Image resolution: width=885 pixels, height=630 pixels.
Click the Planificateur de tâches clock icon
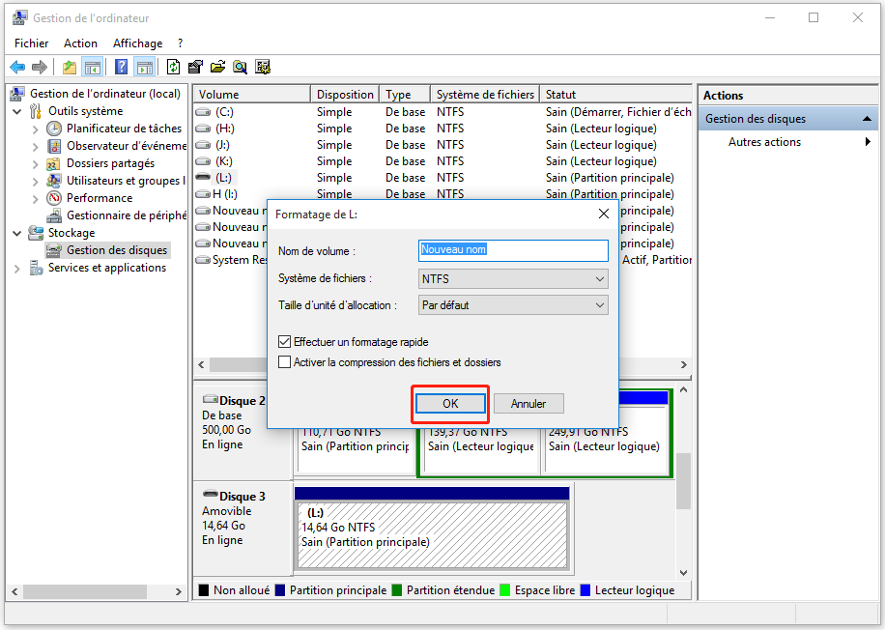pos(54,129)
